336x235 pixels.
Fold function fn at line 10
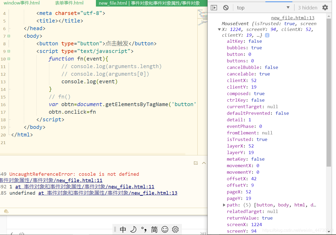pos(9,59)
